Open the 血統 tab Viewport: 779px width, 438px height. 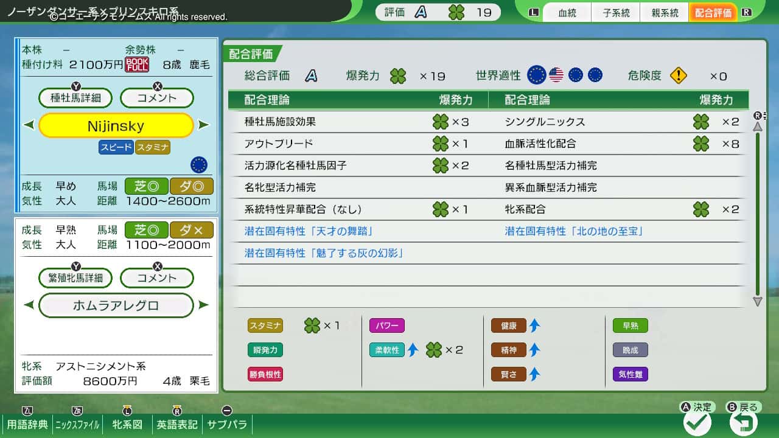point(567,13)
